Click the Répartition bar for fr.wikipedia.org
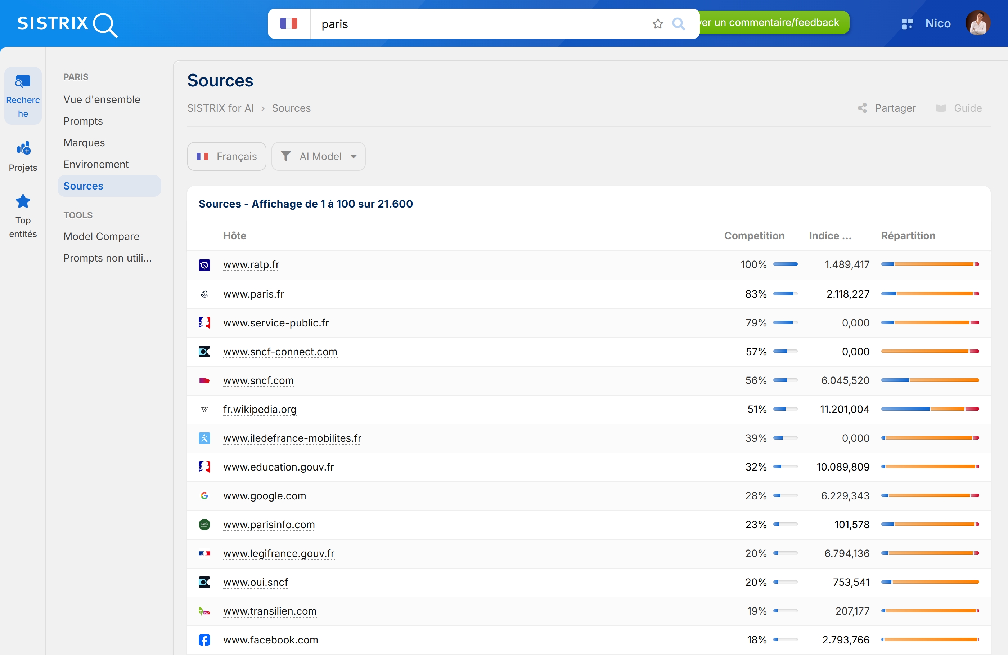 tap(930, 409)
